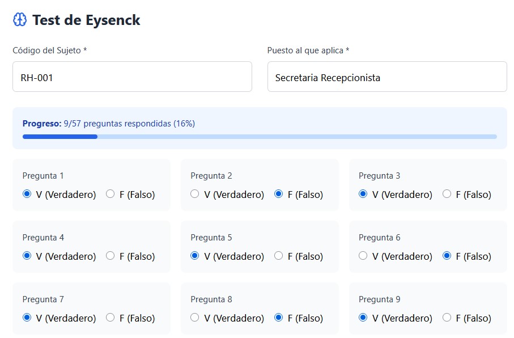Choose V (Verdadero) for Pregunta 5
Viewport: 514px width, 338px height.
pyautogui.click(x=195, y=256)
